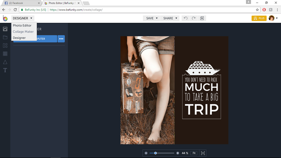
Task: Expand the SAVE dropdown
Action: [x=152, y=18]
